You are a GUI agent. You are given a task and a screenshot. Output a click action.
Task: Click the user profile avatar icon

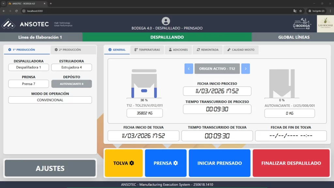[x=166, y=21]
